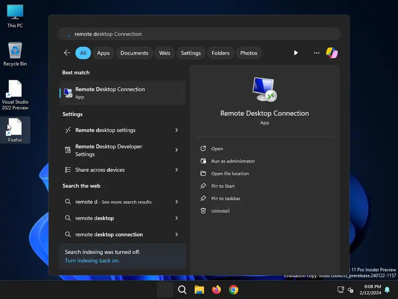The width and height of the screenshot is (398, 299).
Task: Click the large Remote Desktop Connection preview icon
Action: click(x=264, y=90)
